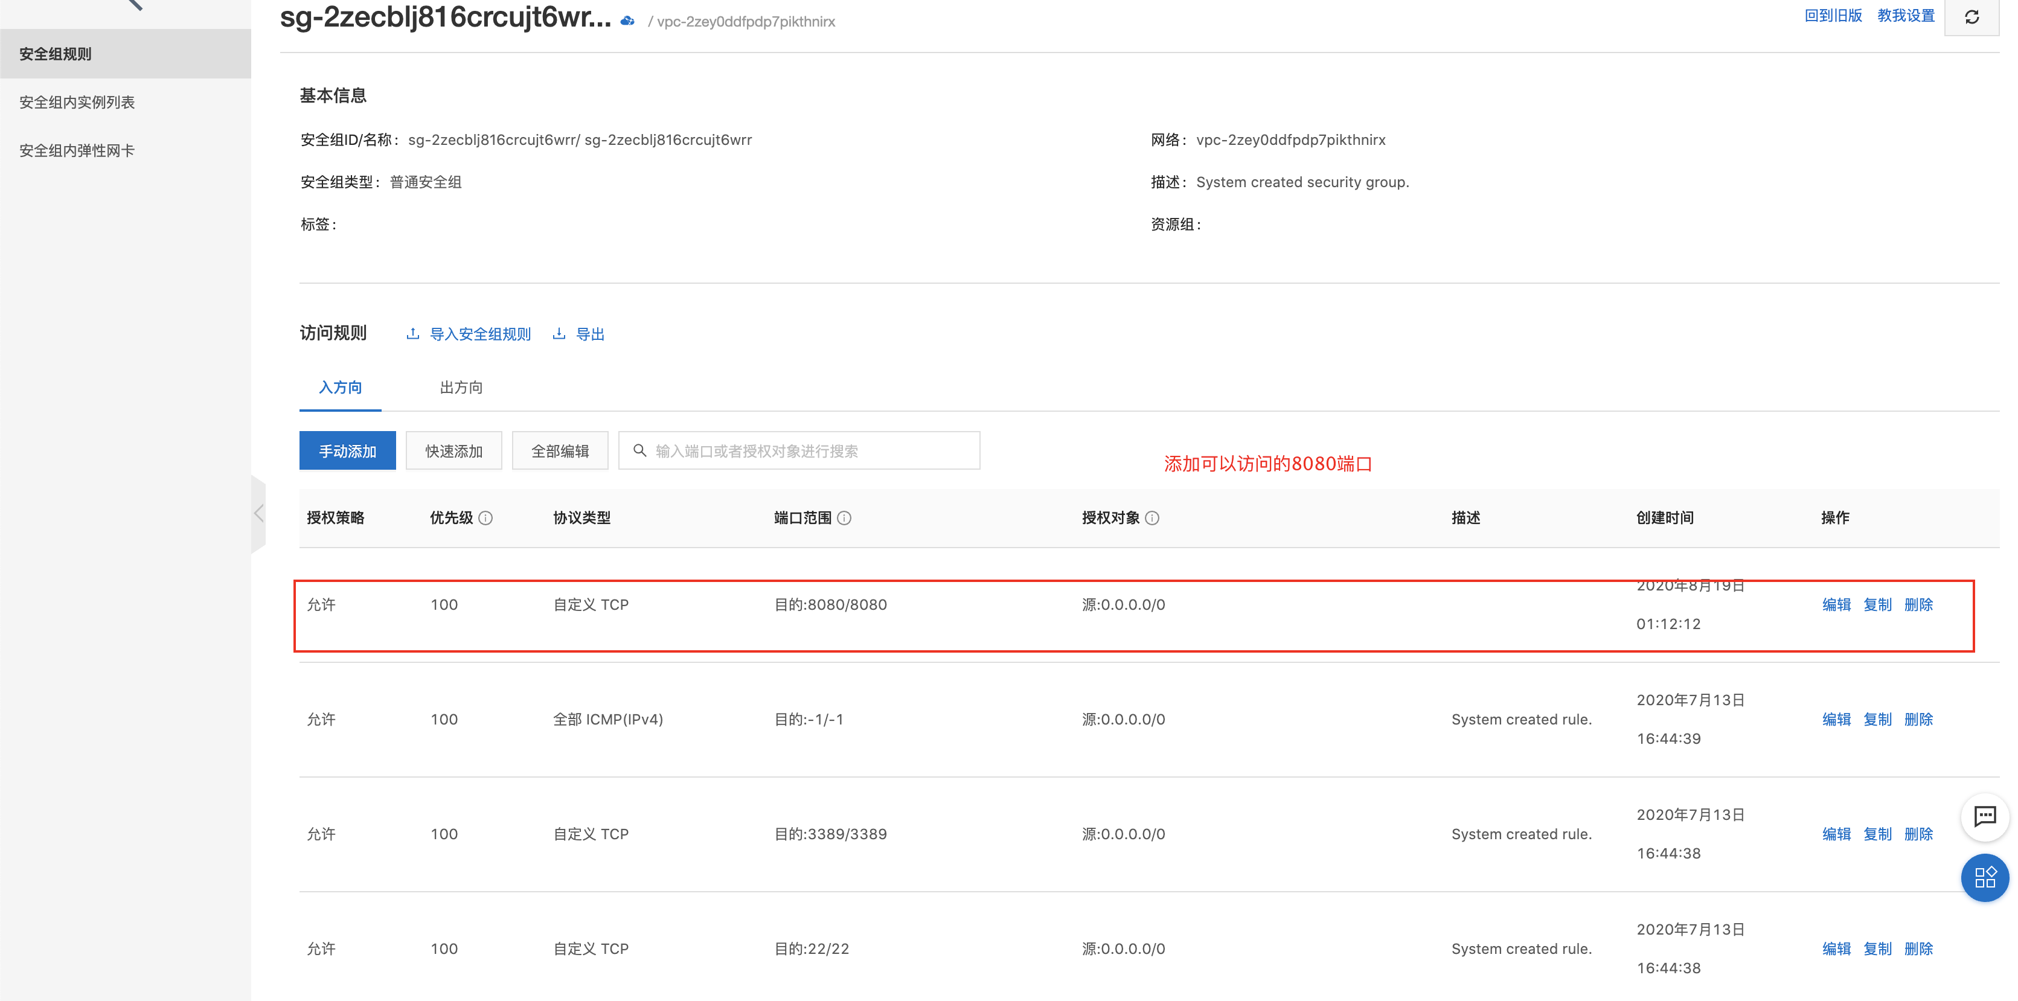Open 安全组内弹性网卡 in sidebar
This screenshot has width=2018, height=1001.
point(77,150)
